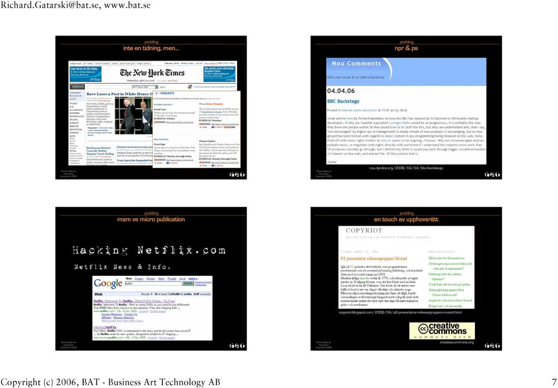Click the Copyright 2006 BAT footer text

[x=110, y=382]
